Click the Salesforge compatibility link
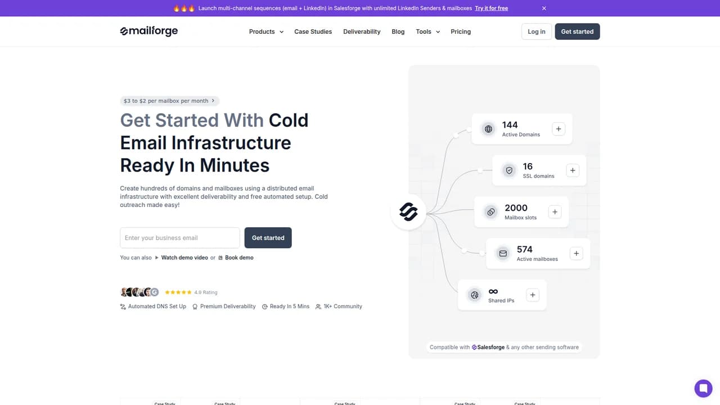The height and width of the screenshot is (405, 720). pyautogui.click(x=488, y=347)
